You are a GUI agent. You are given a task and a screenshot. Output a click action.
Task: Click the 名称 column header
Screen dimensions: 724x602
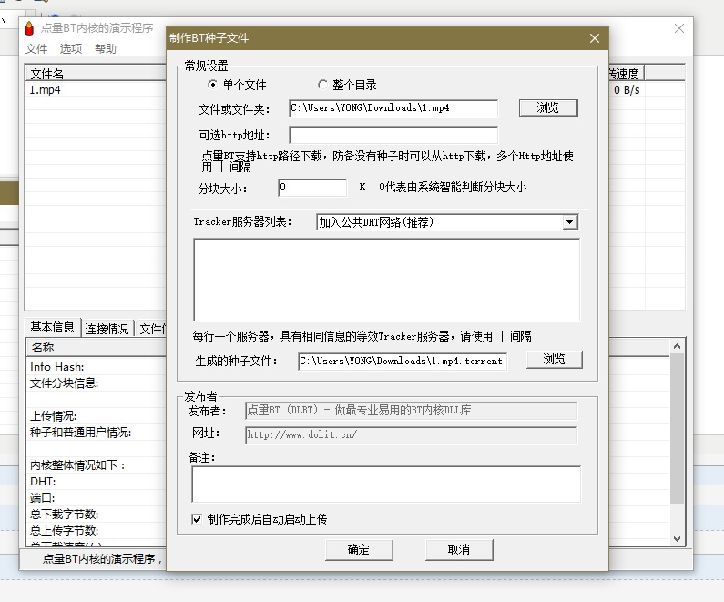click(96, 347)
